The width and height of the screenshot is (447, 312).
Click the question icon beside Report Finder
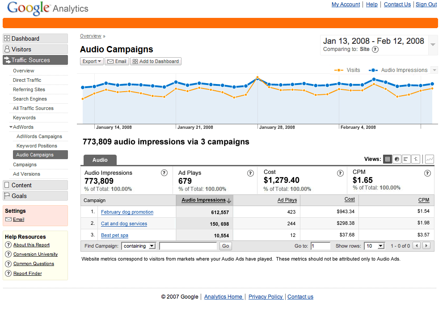click(x=8, y=273)
